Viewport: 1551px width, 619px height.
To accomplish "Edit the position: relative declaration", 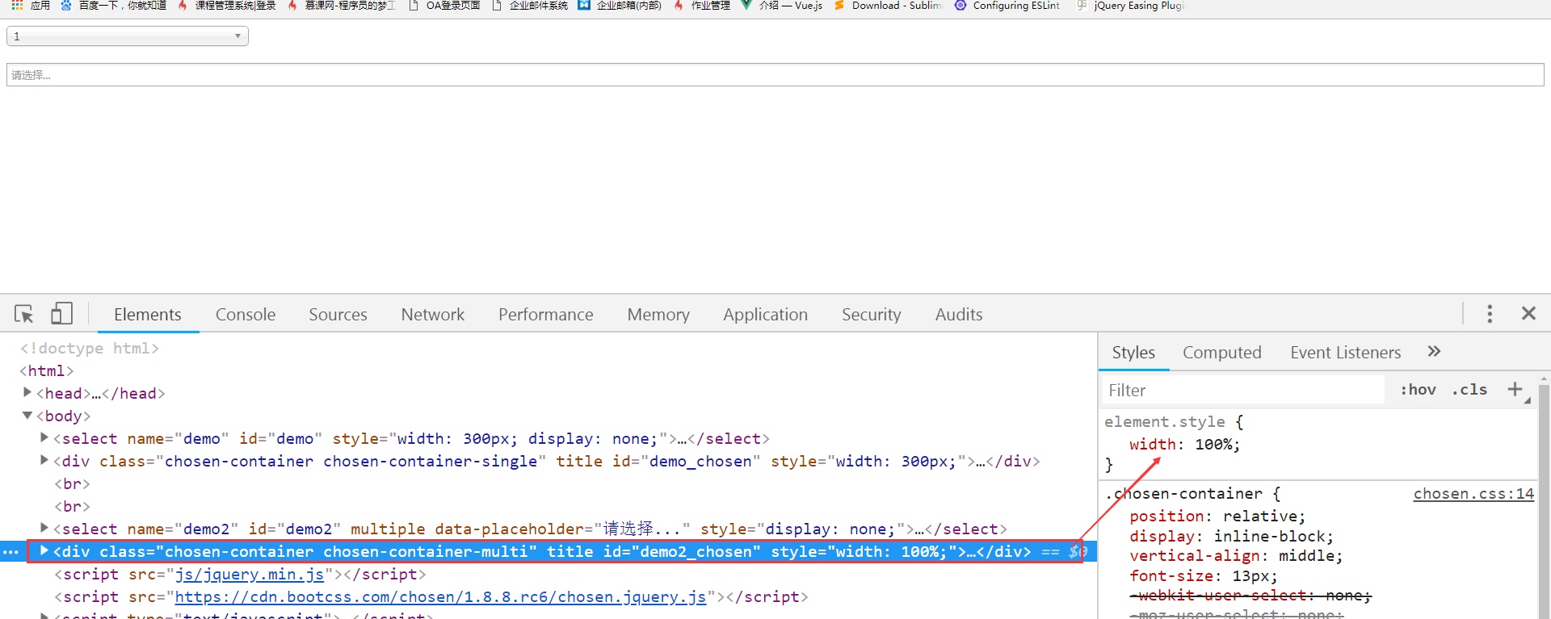I will click(1217, 517).
